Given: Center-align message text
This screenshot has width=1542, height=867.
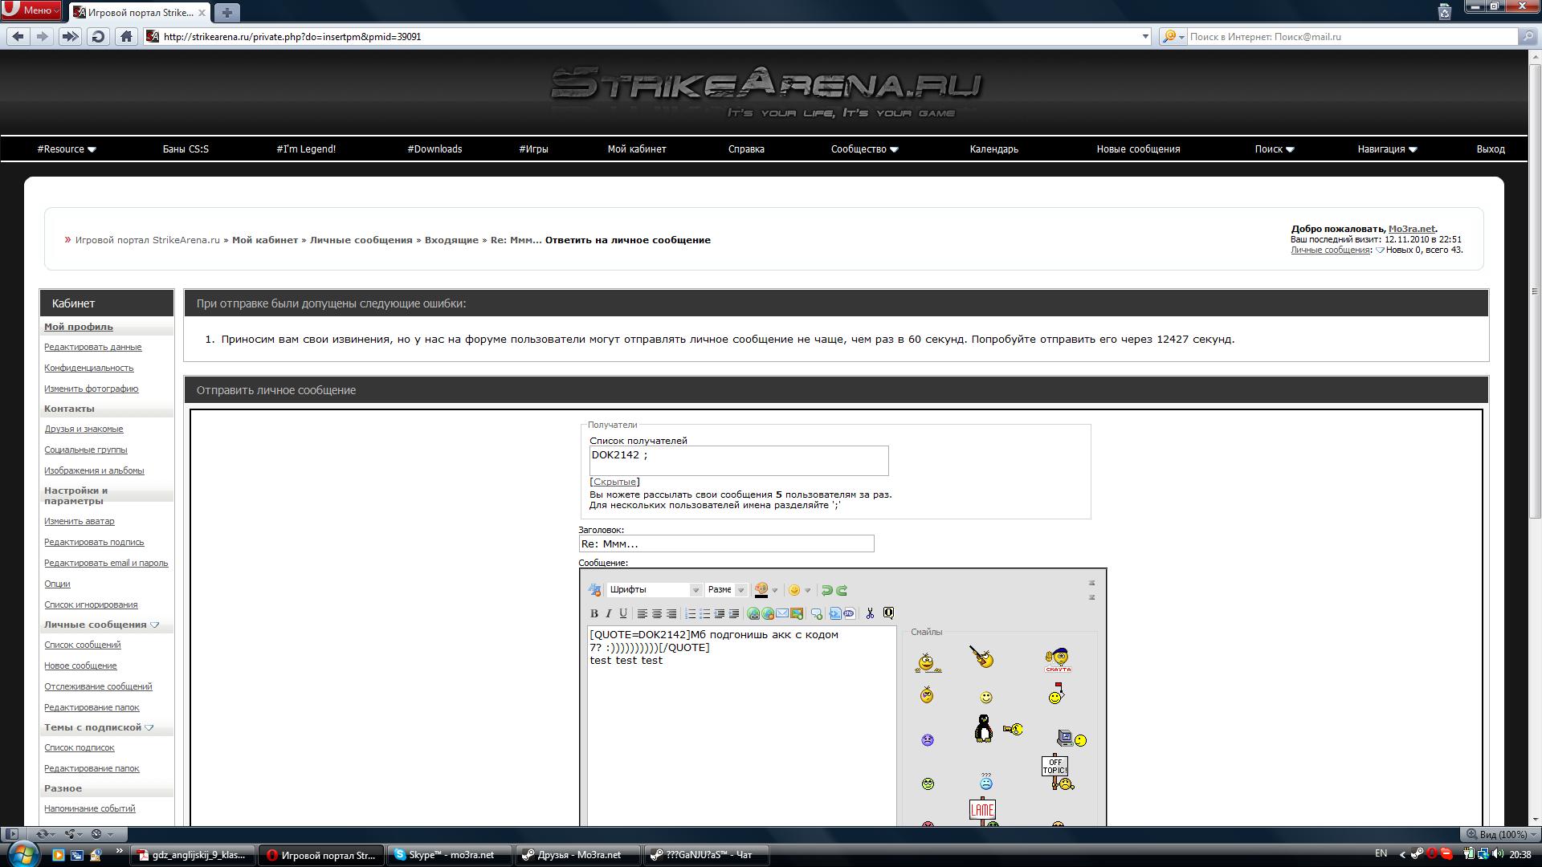Looking at the screenshot, I should [657, 613].
